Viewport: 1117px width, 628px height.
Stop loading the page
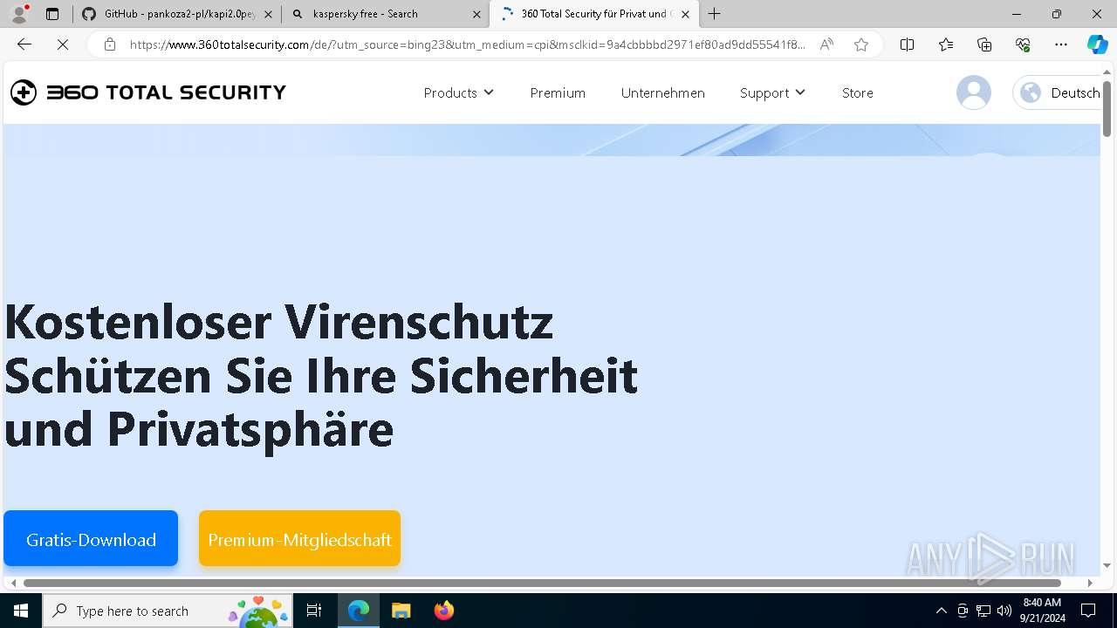point(63,44)
